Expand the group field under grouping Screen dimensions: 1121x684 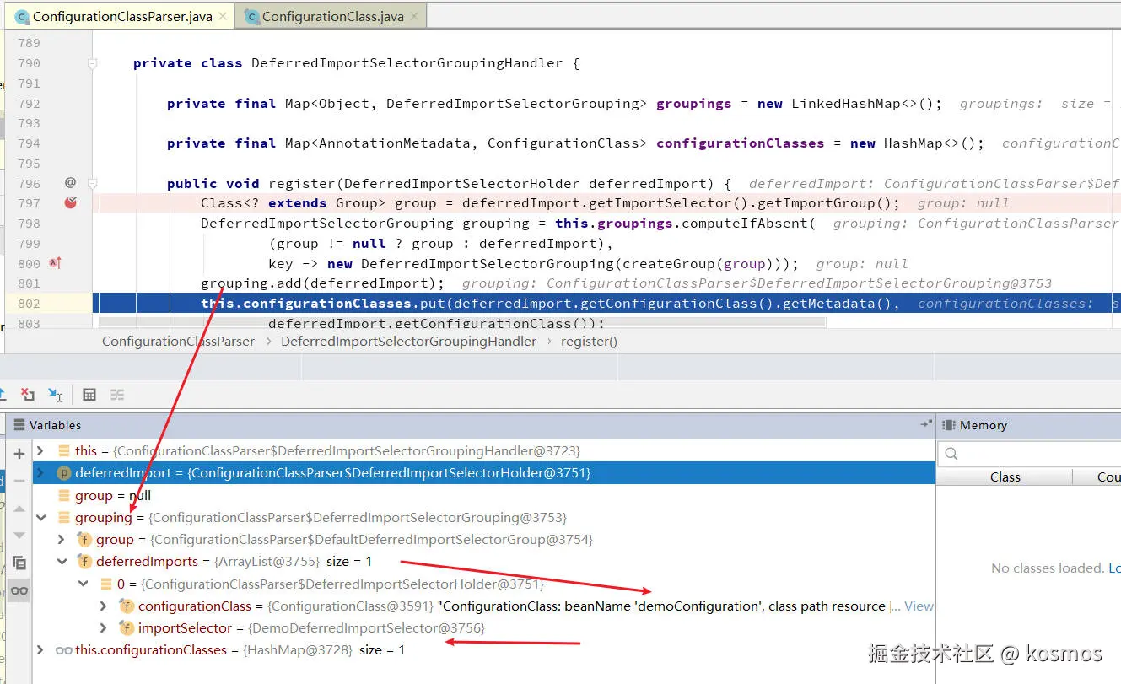(x=61, y=540)
